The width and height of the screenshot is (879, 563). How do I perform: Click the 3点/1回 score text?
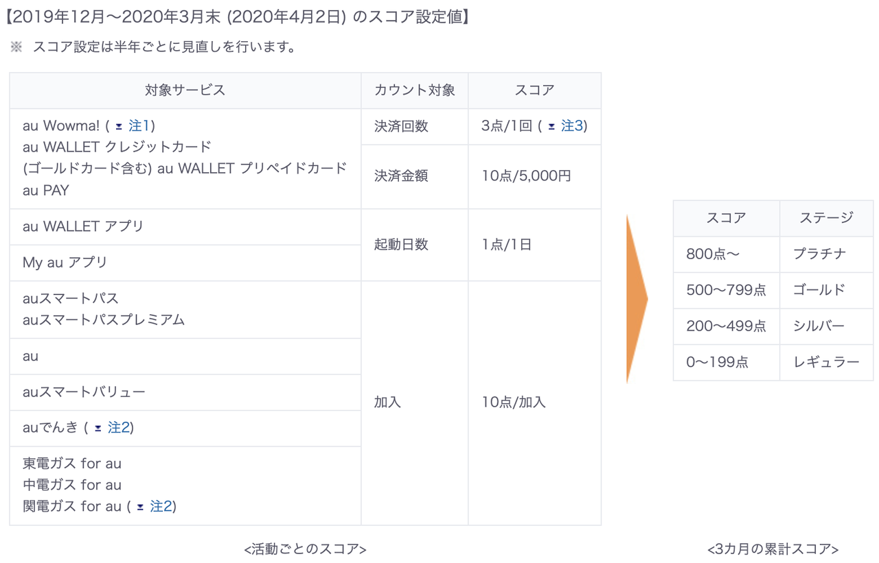[507, 126]
